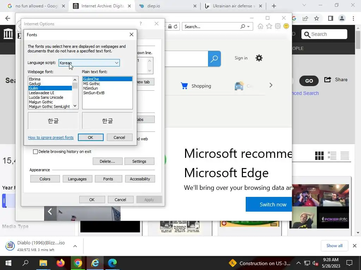Open Windows Start menu
This screenshot has width=361, height=270.
pos(8,263)
